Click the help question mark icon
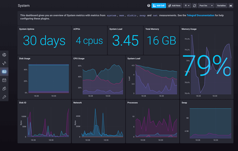 point(149,5)
